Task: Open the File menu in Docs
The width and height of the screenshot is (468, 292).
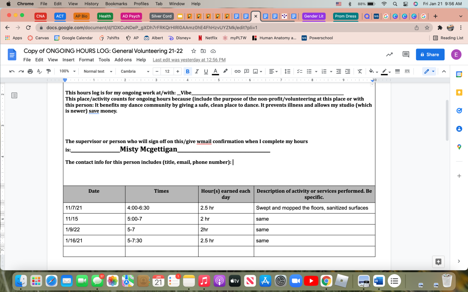Action: [27, 59]
